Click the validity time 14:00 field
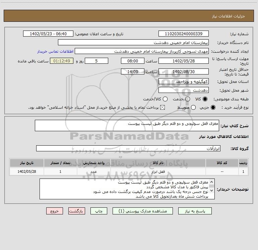 coord(133,71)
